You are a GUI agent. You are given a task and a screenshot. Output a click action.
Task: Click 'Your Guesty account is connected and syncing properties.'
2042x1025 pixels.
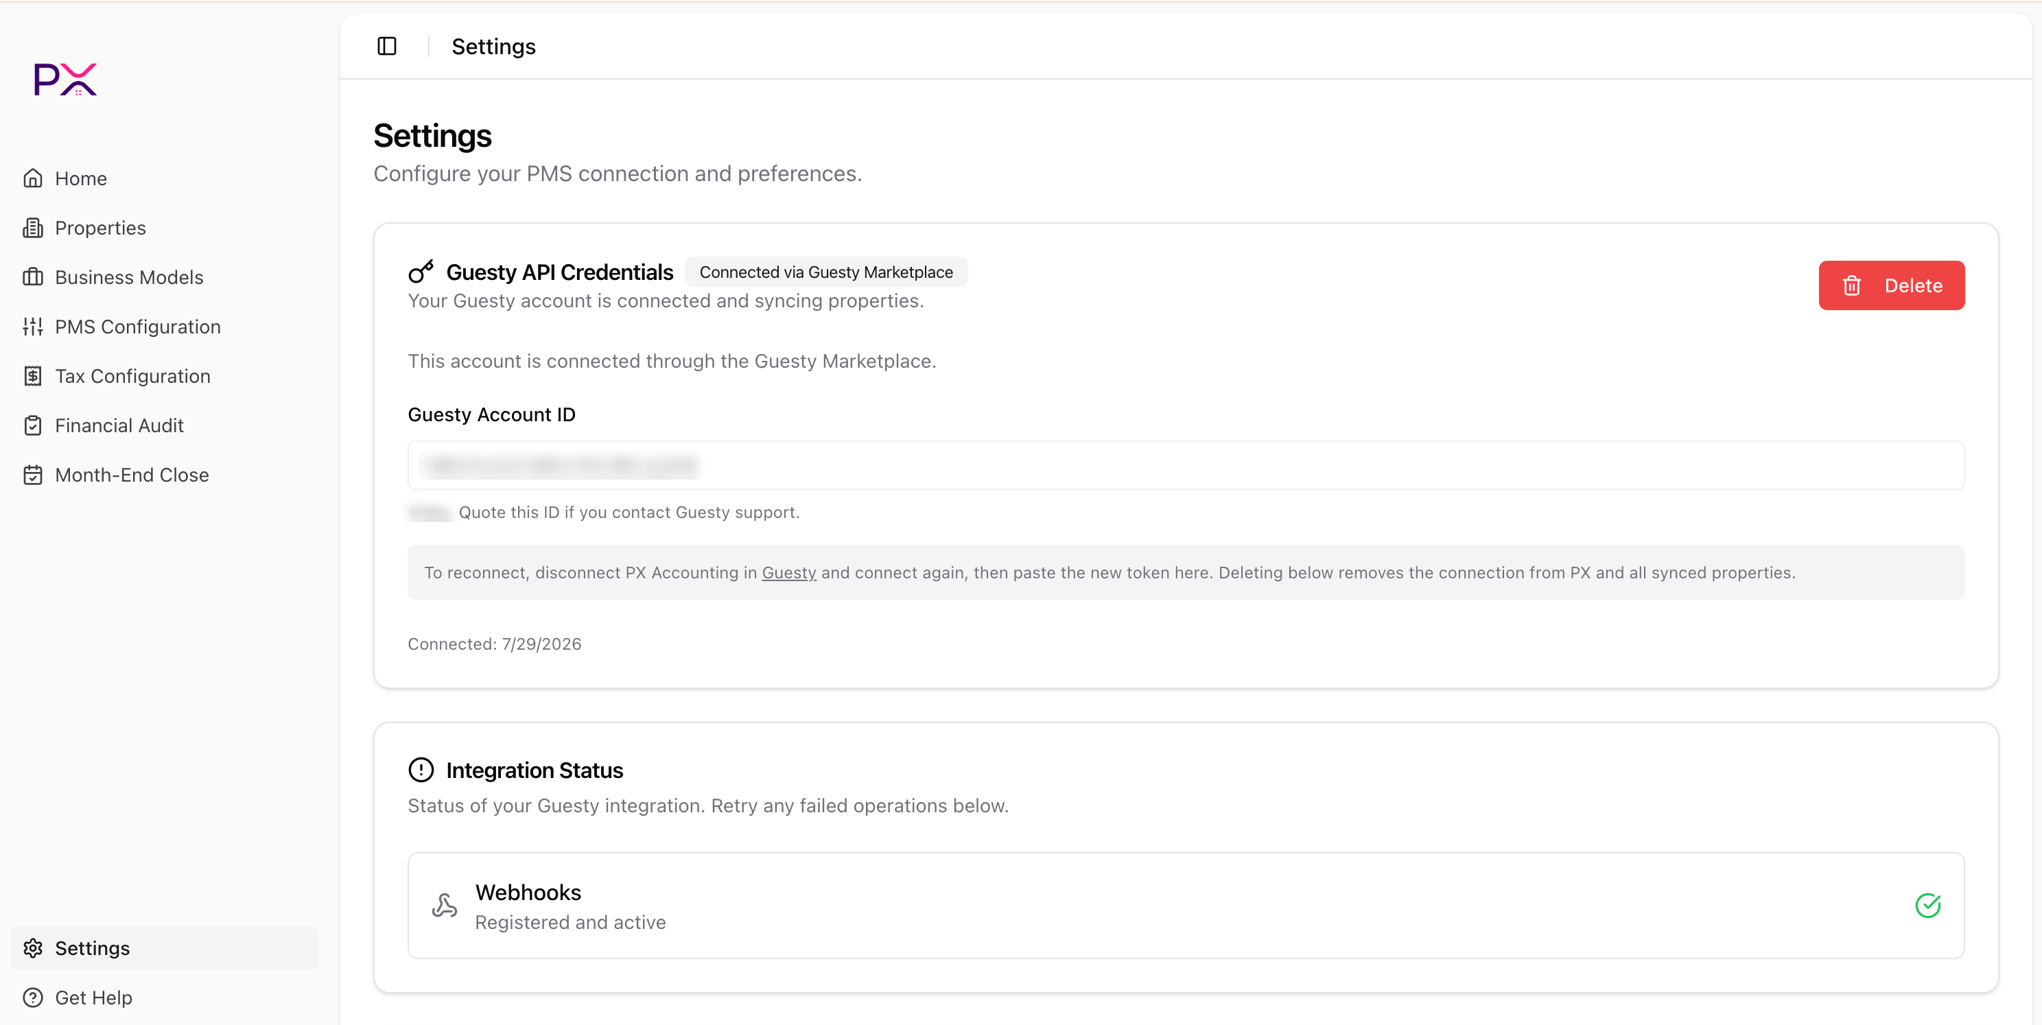pos(666,301)
